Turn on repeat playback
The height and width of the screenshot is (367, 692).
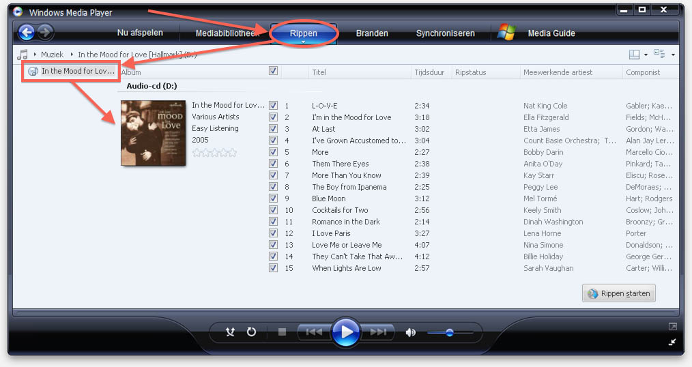(x=251, y=332)
